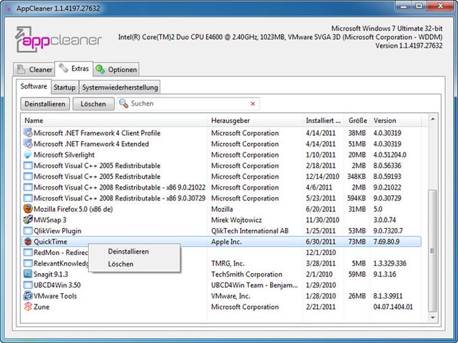Screen dimensions: 458x343
Task: Click the wrench icon on Extras tab
Action: click(x=63, y=68)
